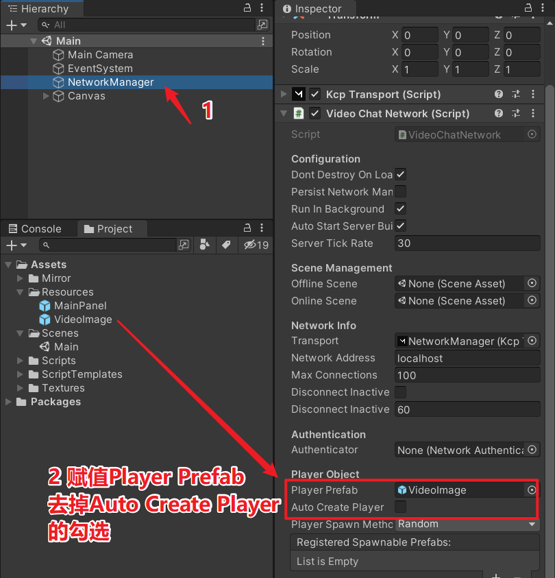Open Project search window icon
This screenshot has width=555, height=578.
coord(184,245)
